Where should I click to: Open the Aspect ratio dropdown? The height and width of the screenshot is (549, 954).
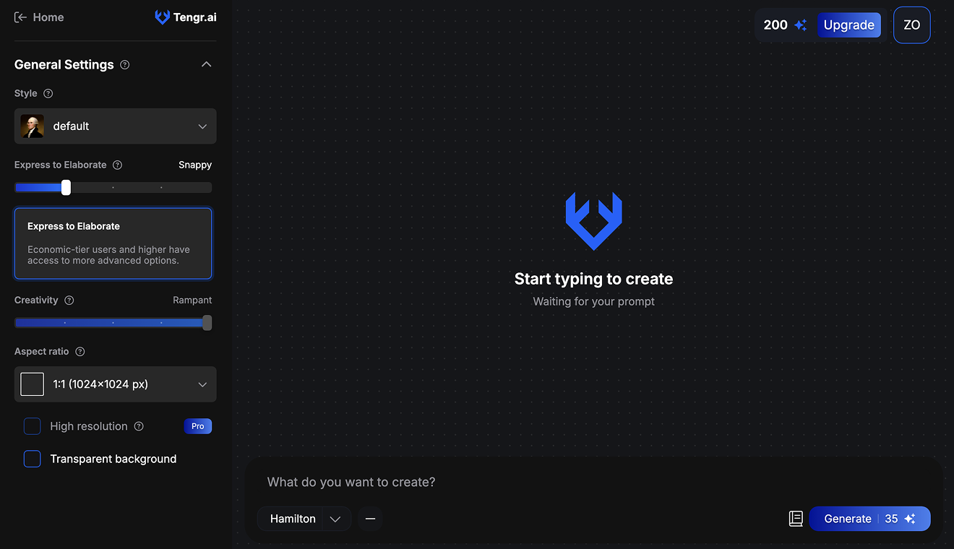tap(115, 384)
